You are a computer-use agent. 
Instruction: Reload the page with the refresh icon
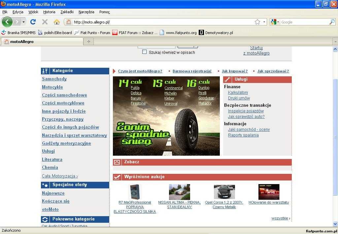tap(33, 22)
